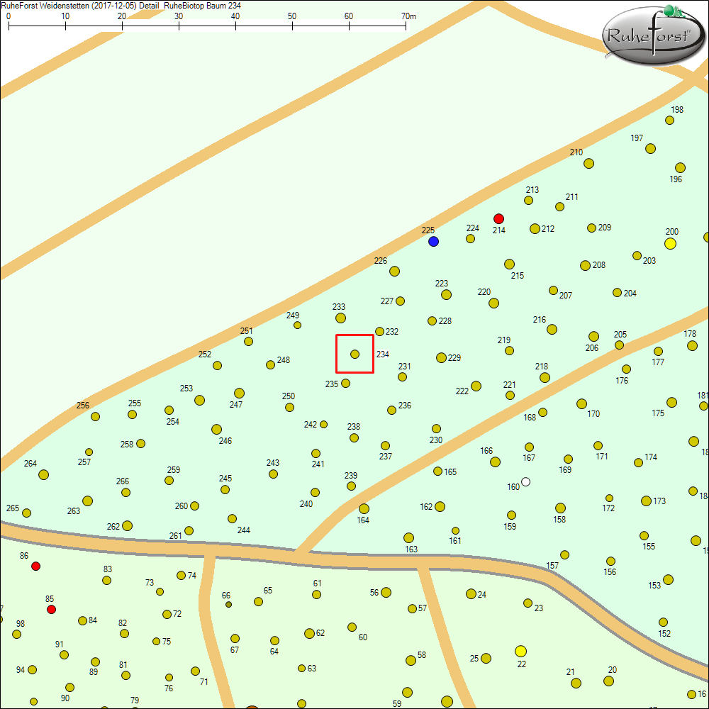Select bright yellow tree marker 22

point(521,651)
